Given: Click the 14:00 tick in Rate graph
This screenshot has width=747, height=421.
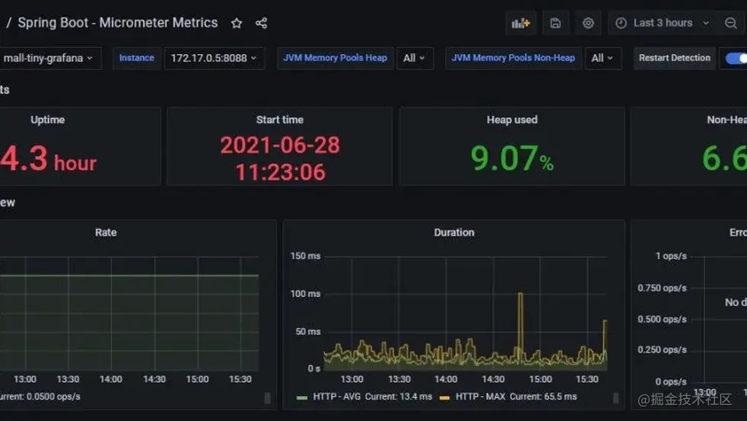Looking at the screenshot, I should point(111,379).
